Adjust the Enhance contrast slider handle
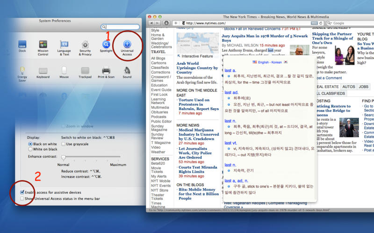The image size is (374, 233). [x=64, y=157]
